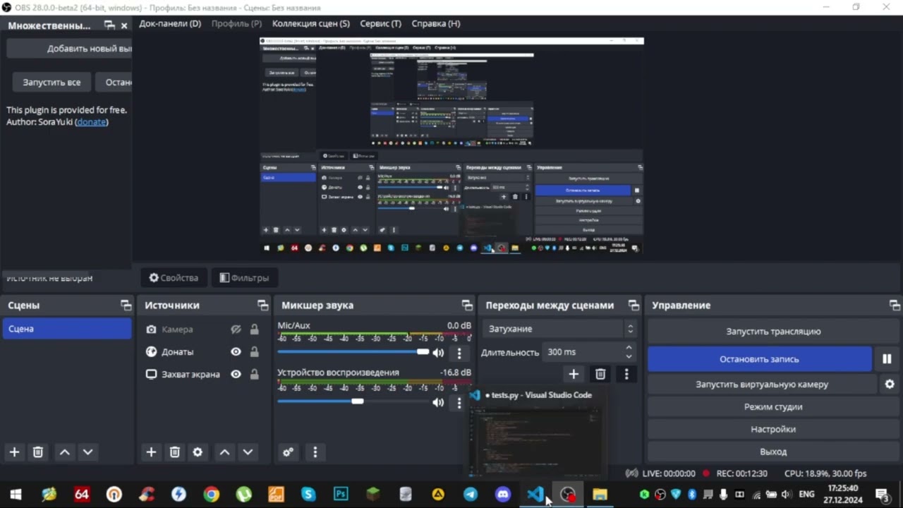Float the Управление dock panel

[x=895, y=306]
